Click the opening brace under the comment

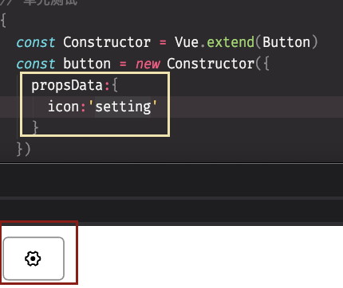pyautogui.click(x=3, y=21)
